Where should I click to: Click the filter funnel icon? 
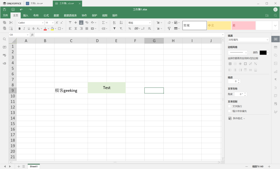[x=114, y=29]
